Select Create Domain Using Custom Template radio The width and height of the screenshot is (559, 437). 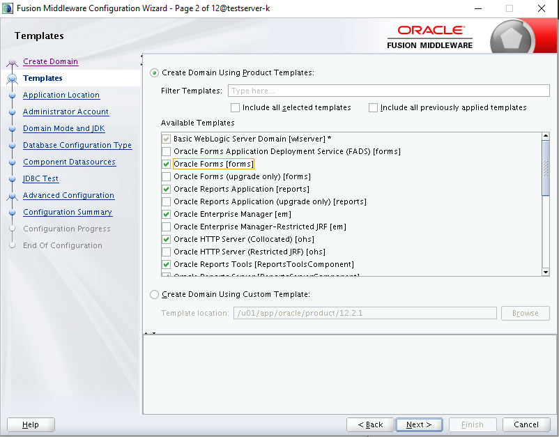[154, 294]
